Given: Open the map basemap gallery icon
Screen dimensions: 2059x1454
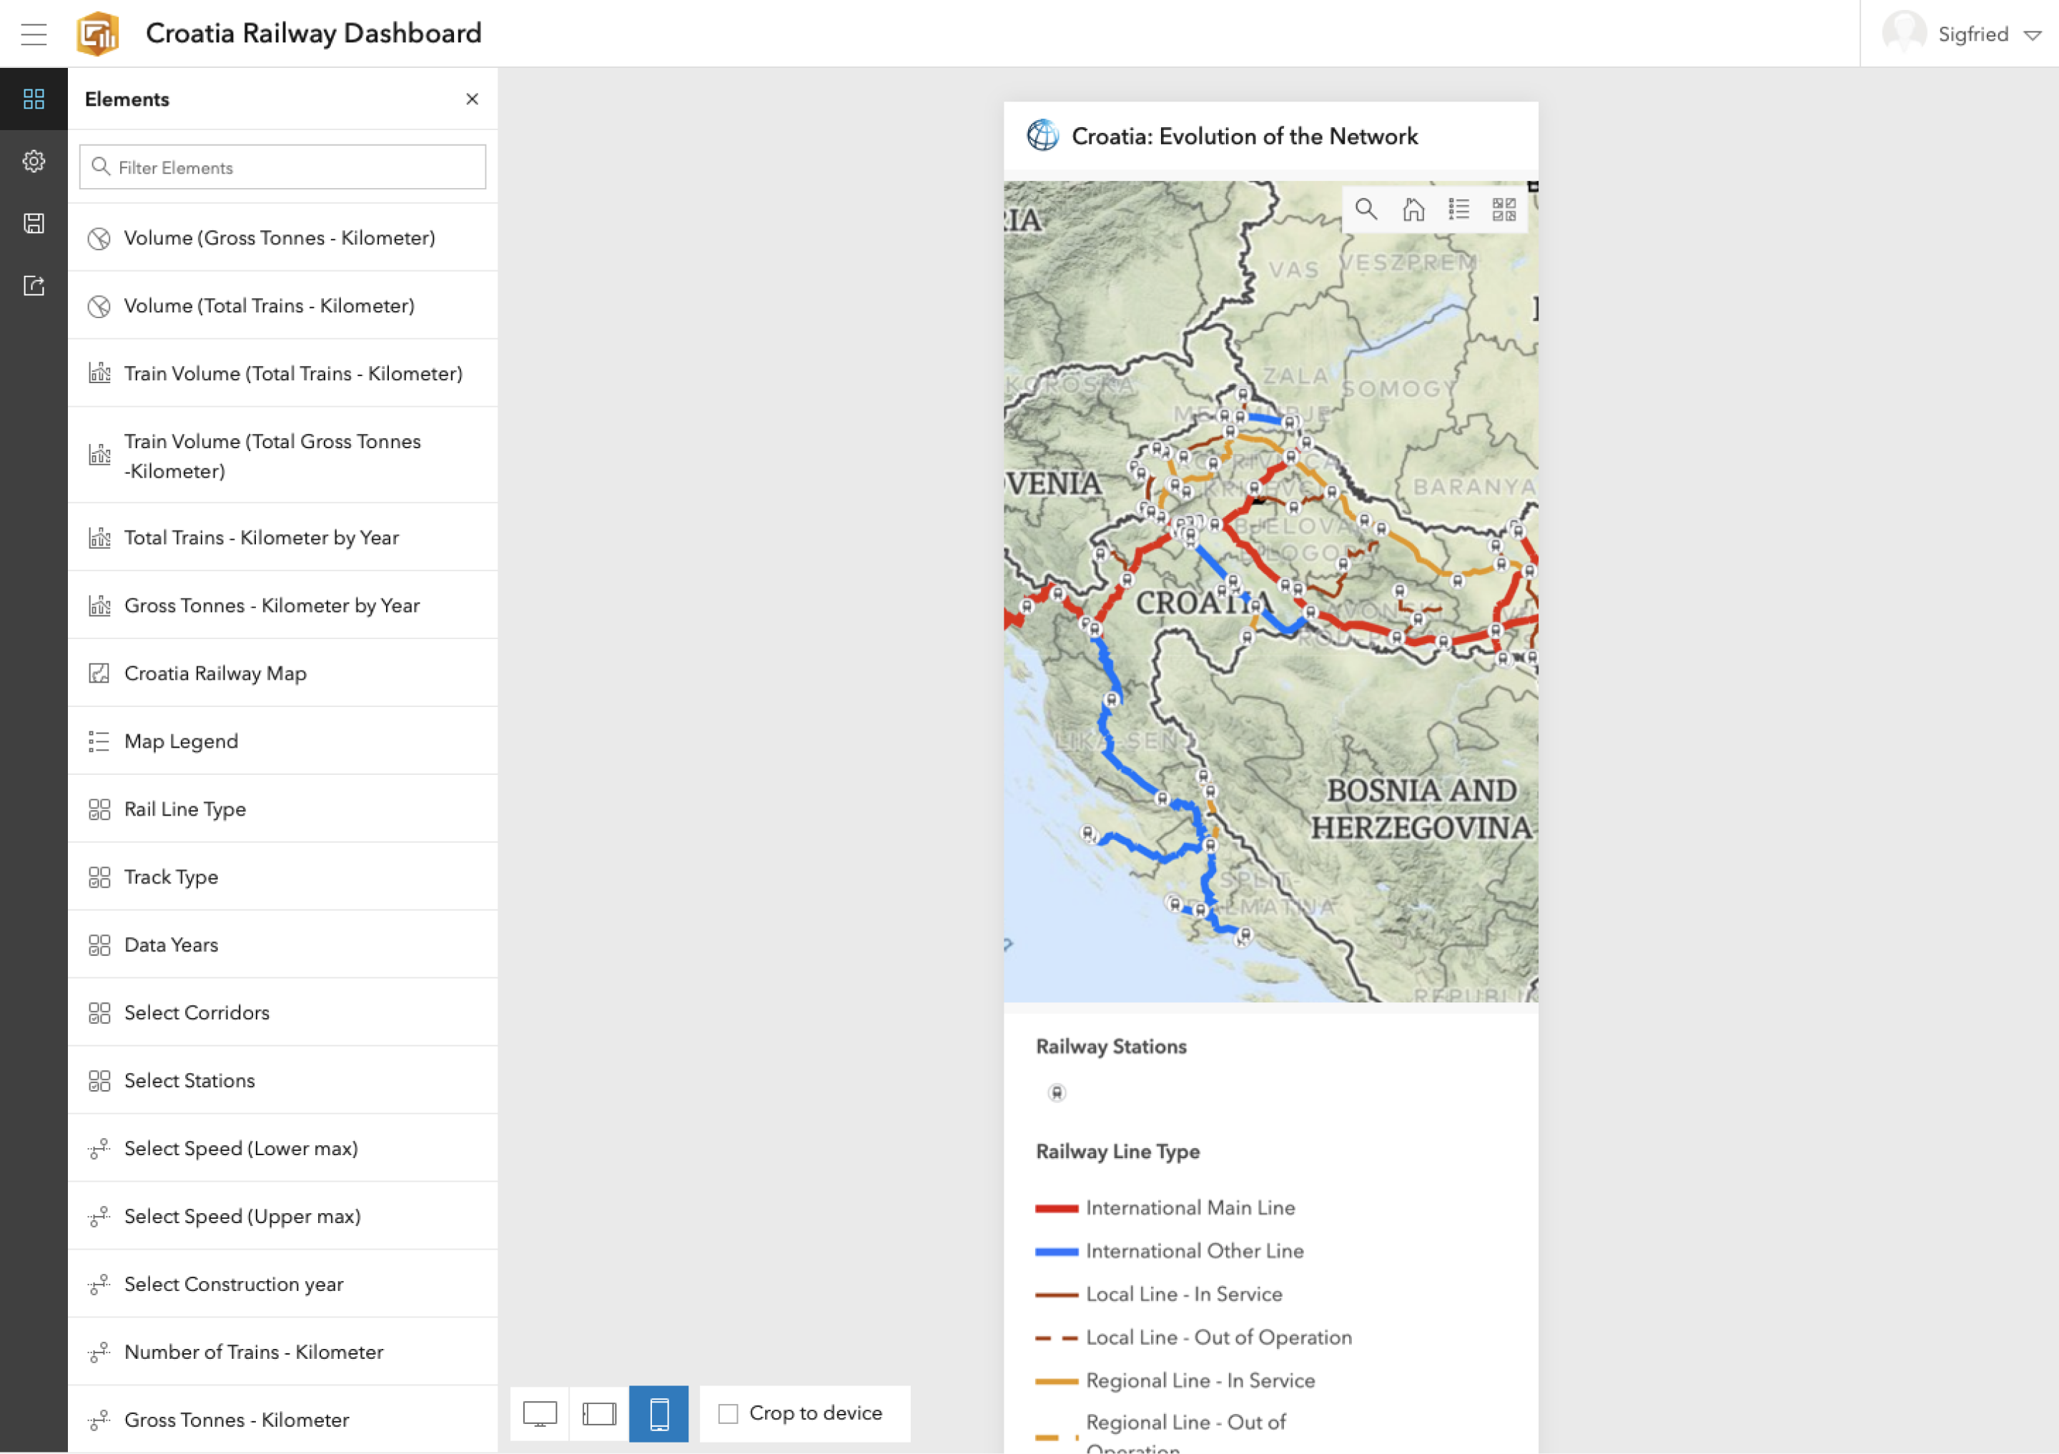Looking at the screenshot, I should (1504, 209).
